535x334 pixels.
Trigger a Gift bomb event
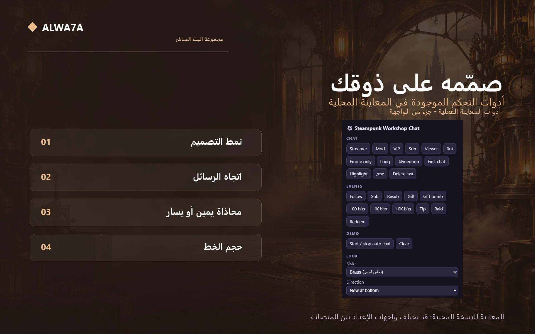[433, 197]
